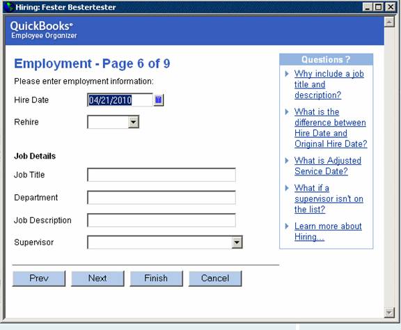
Task: Focus the Hire Date field
Action: (120, 100)
